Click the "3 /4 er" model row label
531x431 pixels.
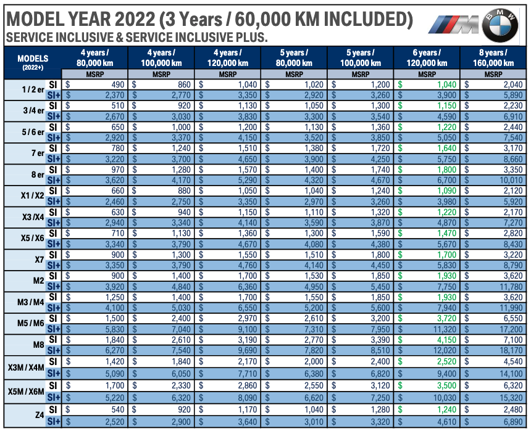[x=33, y=110]
